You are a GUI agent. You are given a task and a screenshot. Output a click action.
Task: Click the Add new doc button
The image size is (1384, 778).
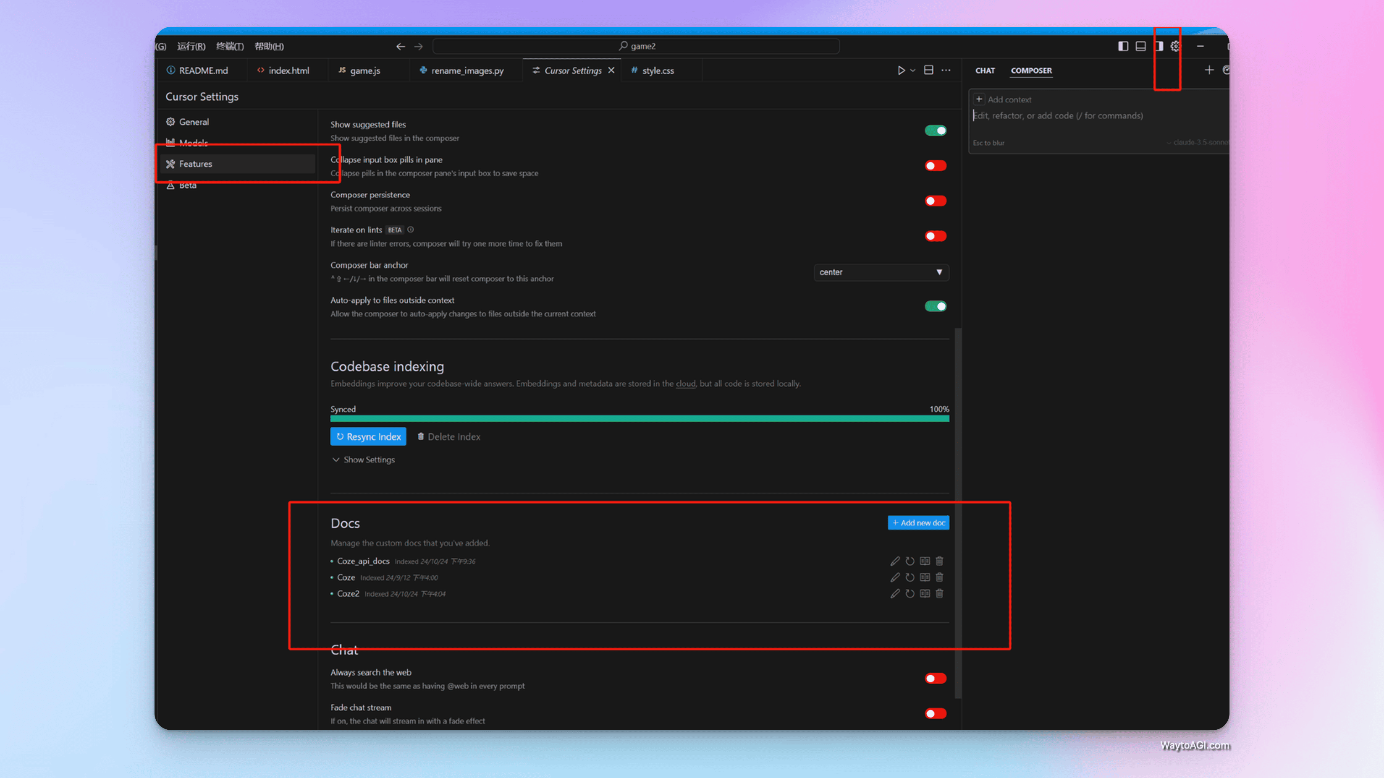tap(918, 522)
